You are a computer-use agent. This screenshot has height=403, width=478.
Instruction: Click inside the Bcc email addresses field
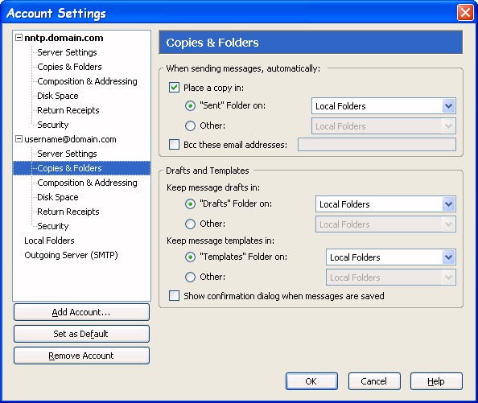point(377,144)
